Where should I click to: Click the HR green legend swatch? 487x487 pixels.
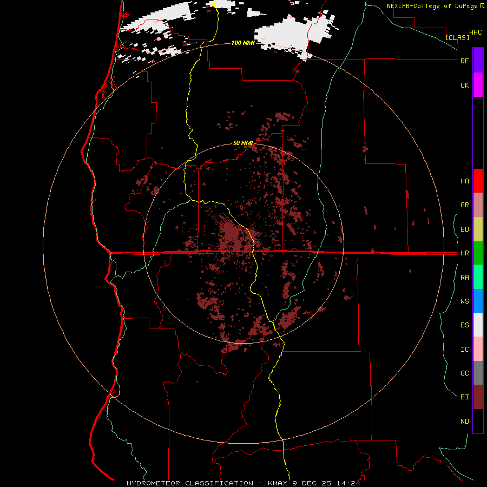(x=478, y=253)
